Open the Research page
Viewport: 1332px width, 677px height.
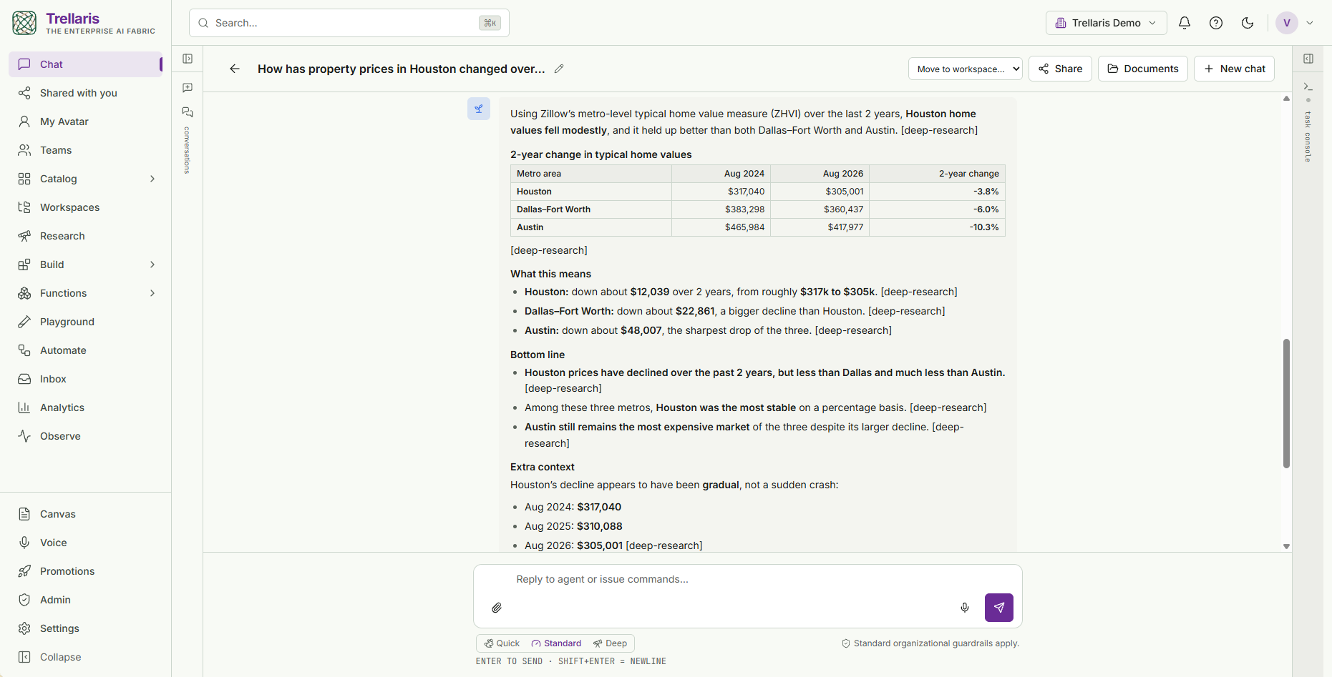[86, 236]
